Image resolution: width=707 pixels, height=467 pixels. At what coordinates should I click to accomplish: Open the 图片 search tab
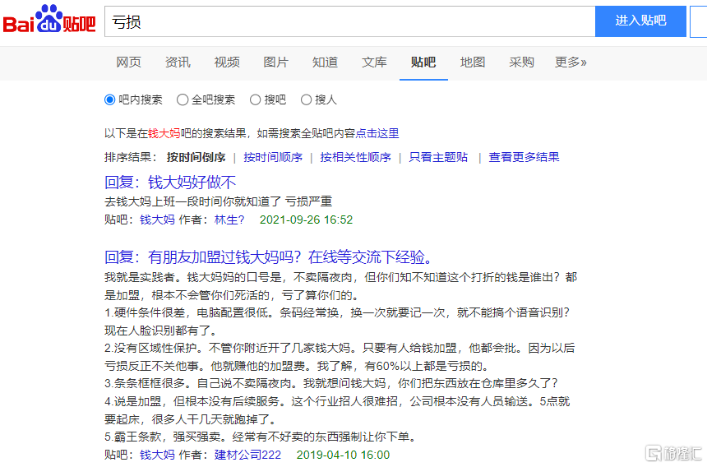pos(276,62)
